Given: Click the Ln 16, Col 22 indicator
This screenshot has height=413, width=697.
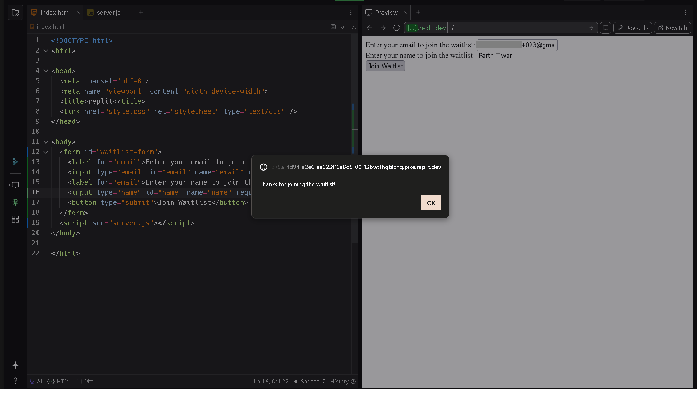Looking at the screenshot, I should pyautogui.click(x=271, y=381).
